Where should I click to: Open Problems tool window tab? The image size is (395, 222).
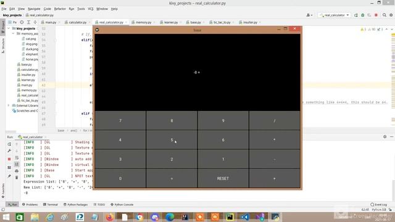[30, 205]
